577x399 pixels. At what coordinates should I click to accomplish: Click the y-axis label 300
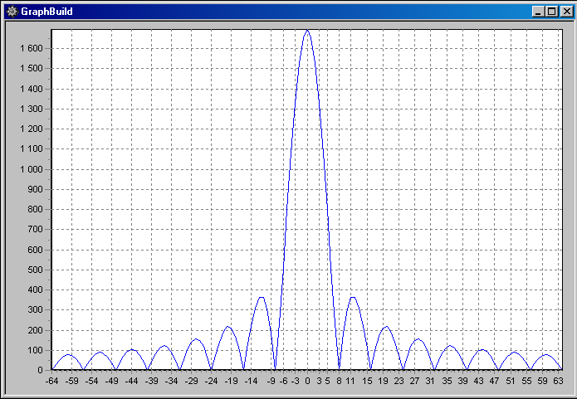[36, 310]
